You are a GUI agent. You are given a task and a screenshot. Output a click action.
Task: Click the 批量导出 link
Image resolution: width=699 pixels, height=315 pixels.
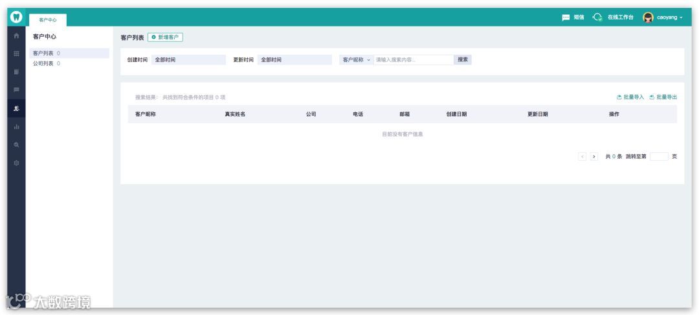(x=663, y=97)
